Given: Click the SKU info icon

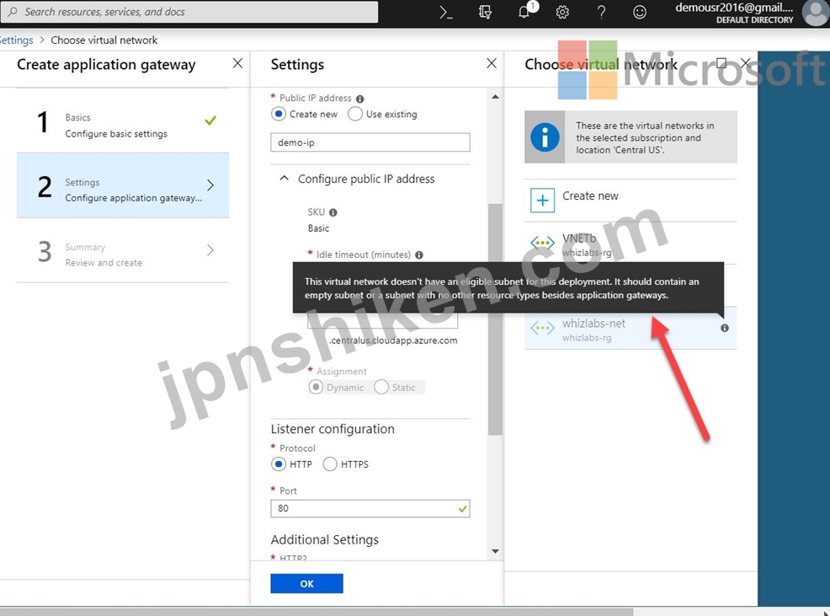Looking at the screenshot, I should pos(333,212).
